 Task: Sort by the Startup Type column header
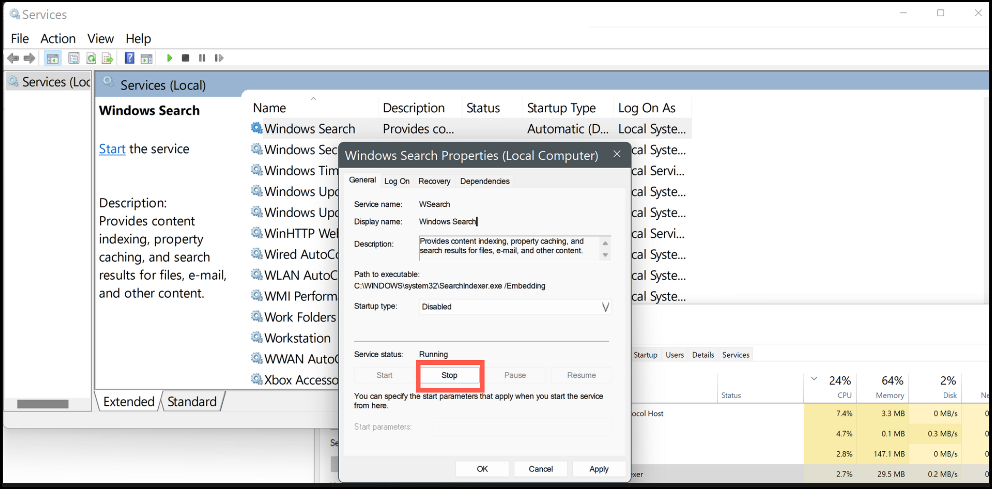[x=569, y=108]
